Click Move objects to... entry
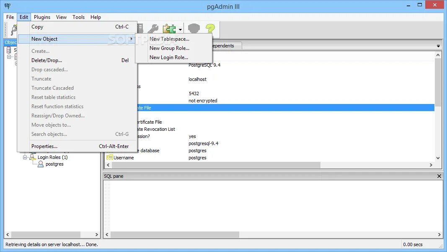The image size is (447, 252). tap(78, 125)
